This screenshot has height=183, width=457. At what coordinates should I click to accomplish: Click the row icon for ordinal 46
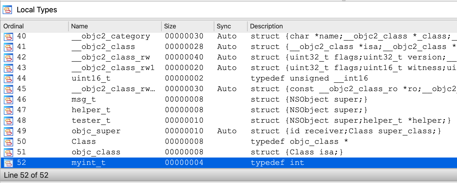[8, 100]
